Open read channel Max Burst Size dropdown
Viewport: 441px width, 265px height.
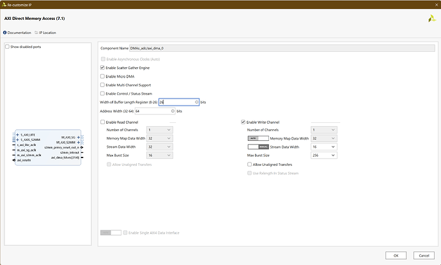coord(160,155)
